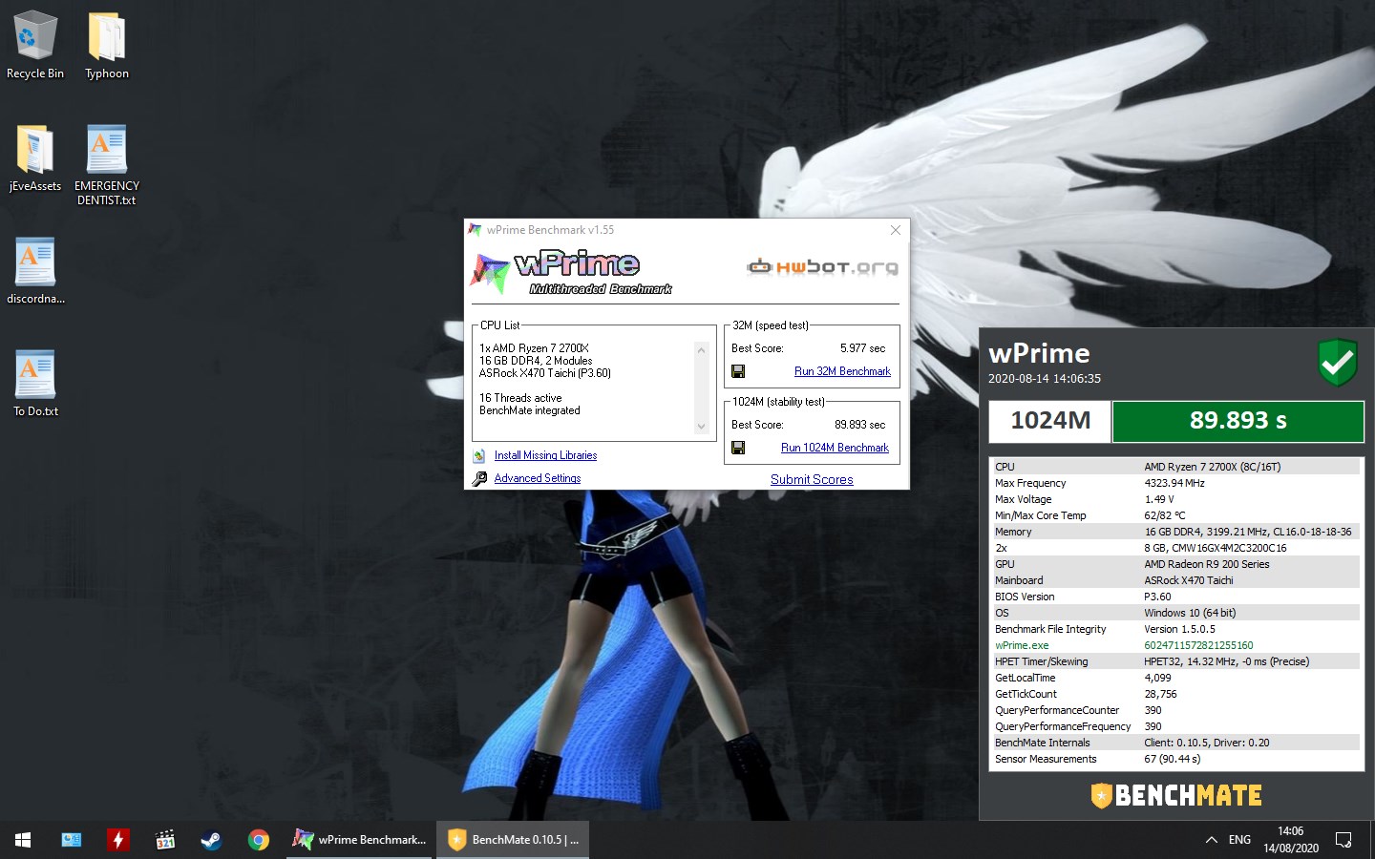Click timestamp 2020-08-14 14:06:35
The height and width of the screenshot is (859, 1375).
tap(1045, 379)
